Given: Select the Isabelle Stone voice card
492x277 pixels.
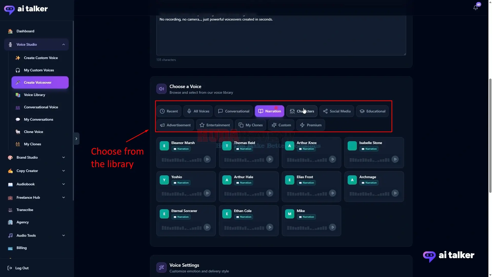Looking at the screenshot, I should pos(374,152).
